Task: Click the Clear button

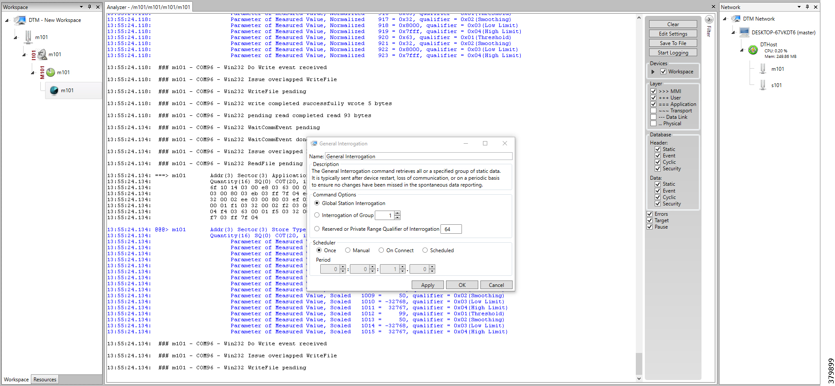Action: point(673,24)
